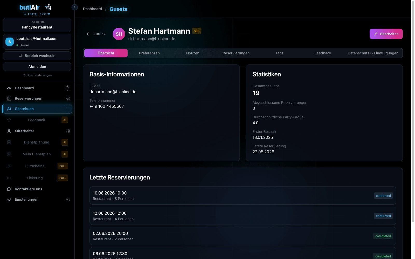Click the Ticketing ticket icon
Image resolution: width=415 pixels, height=259 pixels.
[9, 178]
